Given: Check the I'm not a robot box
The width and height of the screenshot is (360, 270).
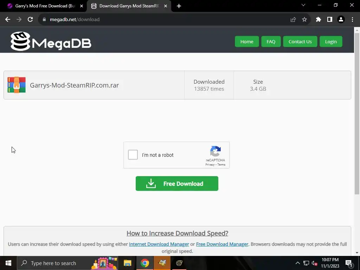Looking at the screenshot, I should click(133, 155).
